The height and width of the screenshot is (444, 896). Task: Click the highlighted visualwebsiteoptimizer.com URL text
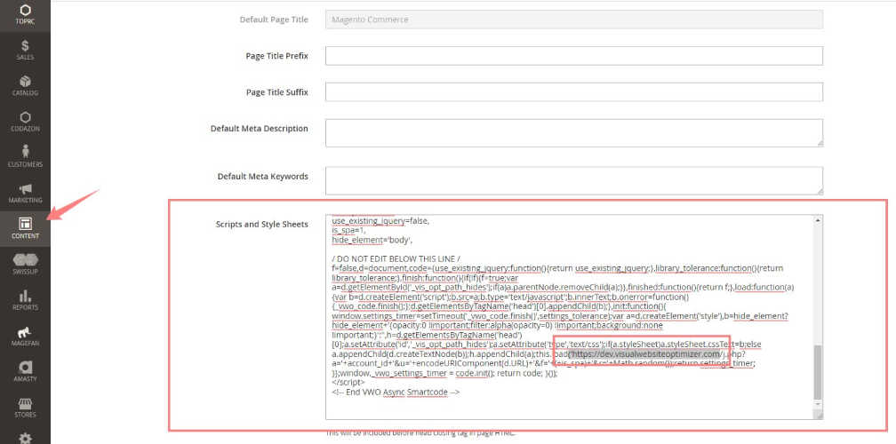click(642, 354)
